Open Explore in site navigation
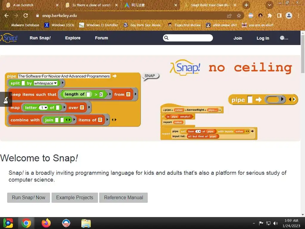Viewport: 305px width, 229px height. coord(73,38)
